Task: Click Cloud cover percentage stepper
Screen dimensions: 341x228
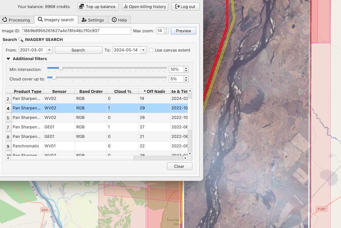Action: point(186,79)
